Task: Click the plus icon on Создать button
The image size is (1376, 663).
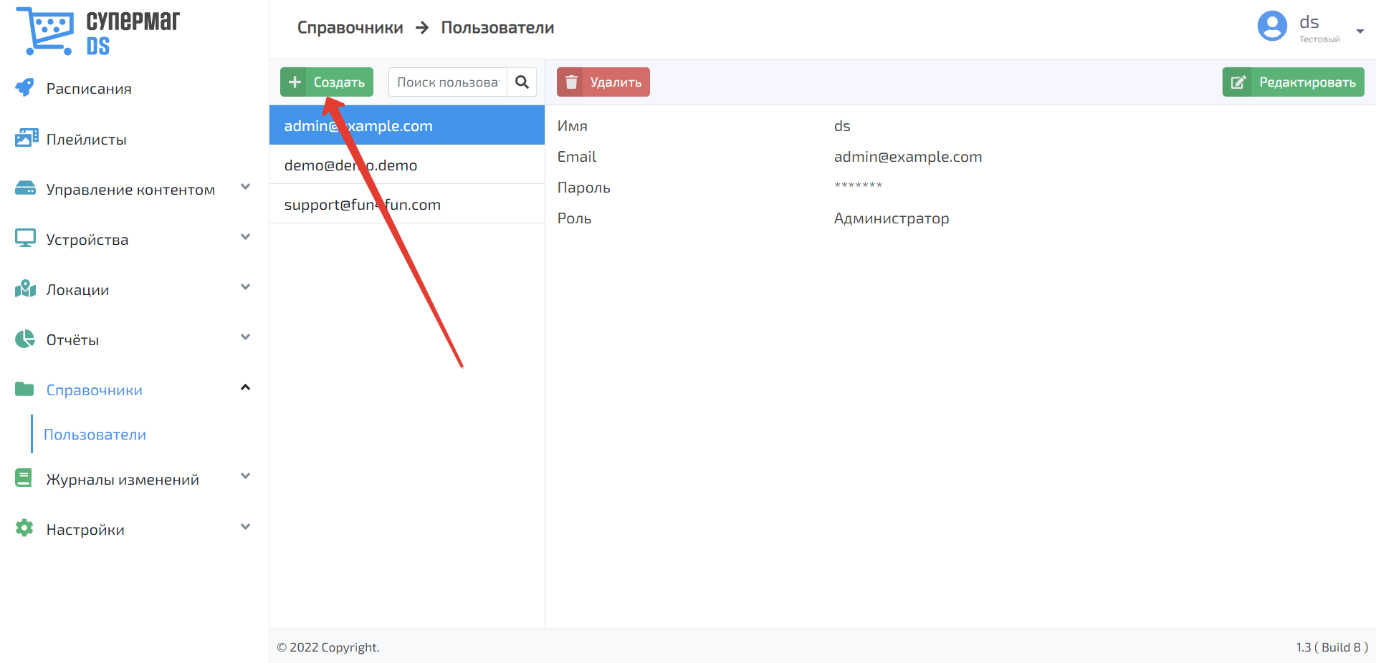Action: [x=294, y=82]
